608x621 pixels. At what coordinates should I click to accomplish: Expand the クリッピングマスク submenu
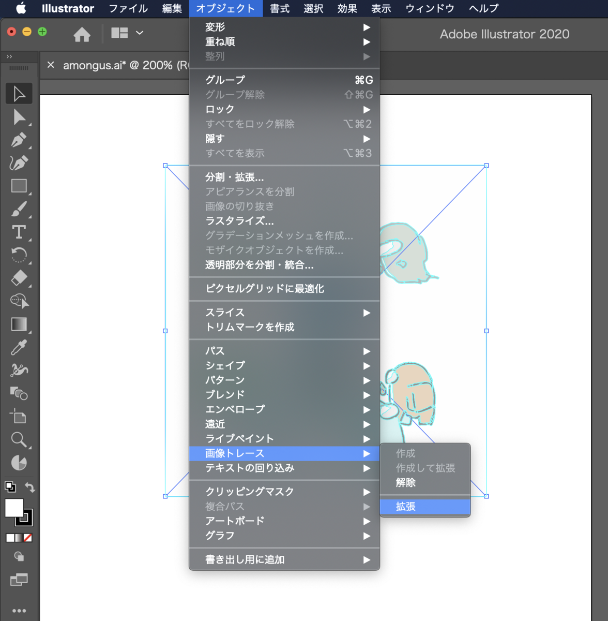(284, 492)
